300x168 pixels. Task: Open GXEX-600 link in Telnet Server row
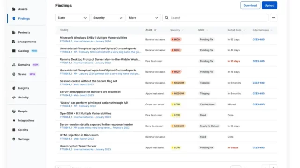click(258, 147)
